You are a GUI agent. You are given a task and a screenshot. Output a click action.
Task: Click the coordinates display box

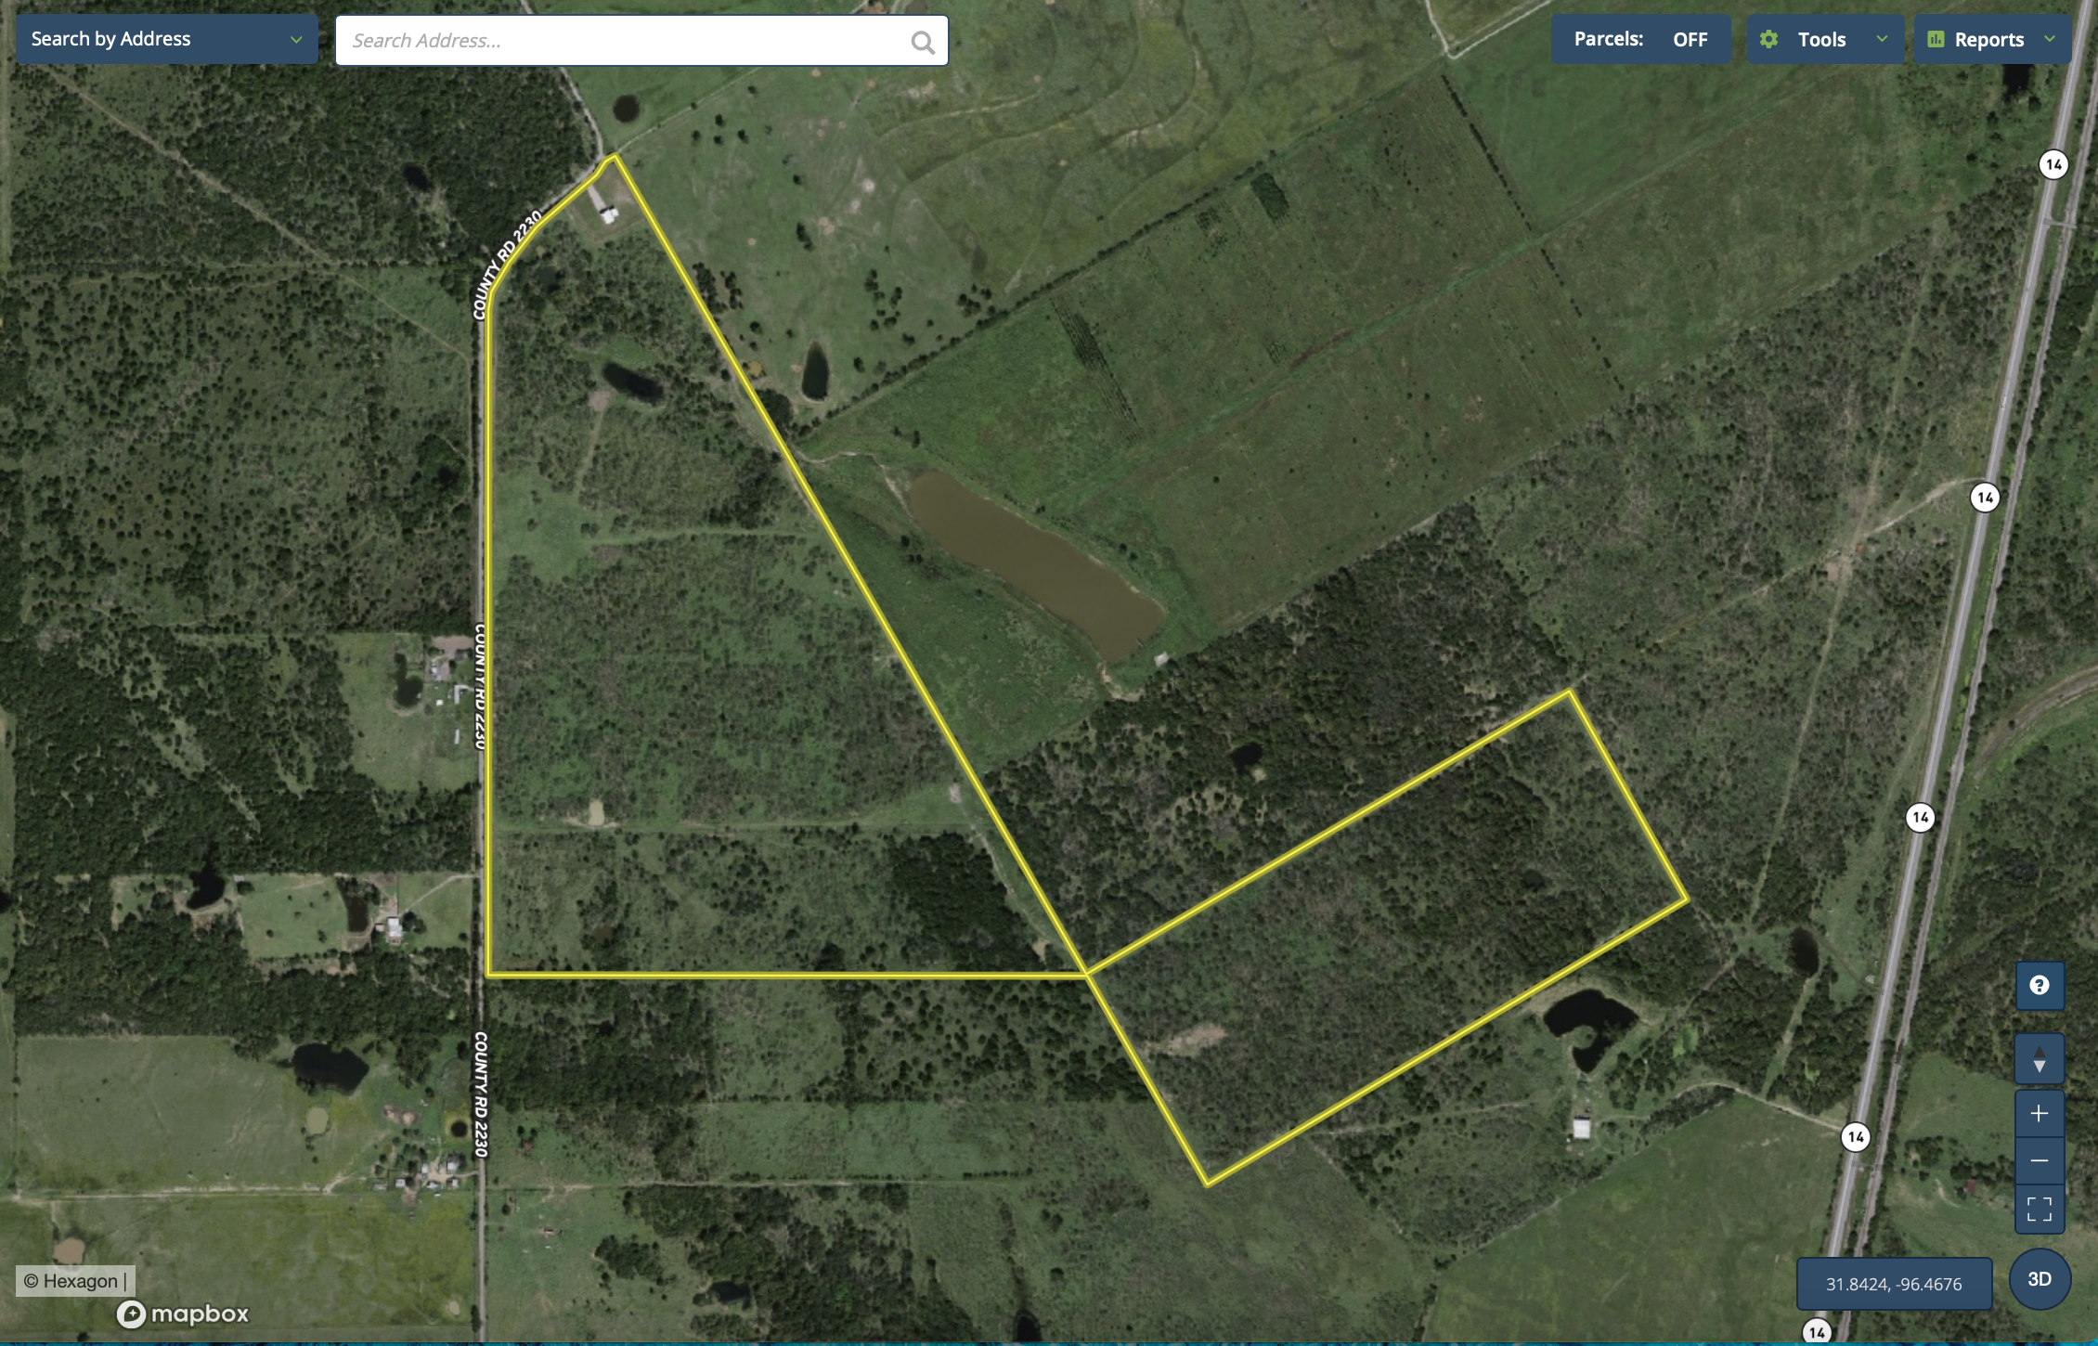(1894, 1284)
